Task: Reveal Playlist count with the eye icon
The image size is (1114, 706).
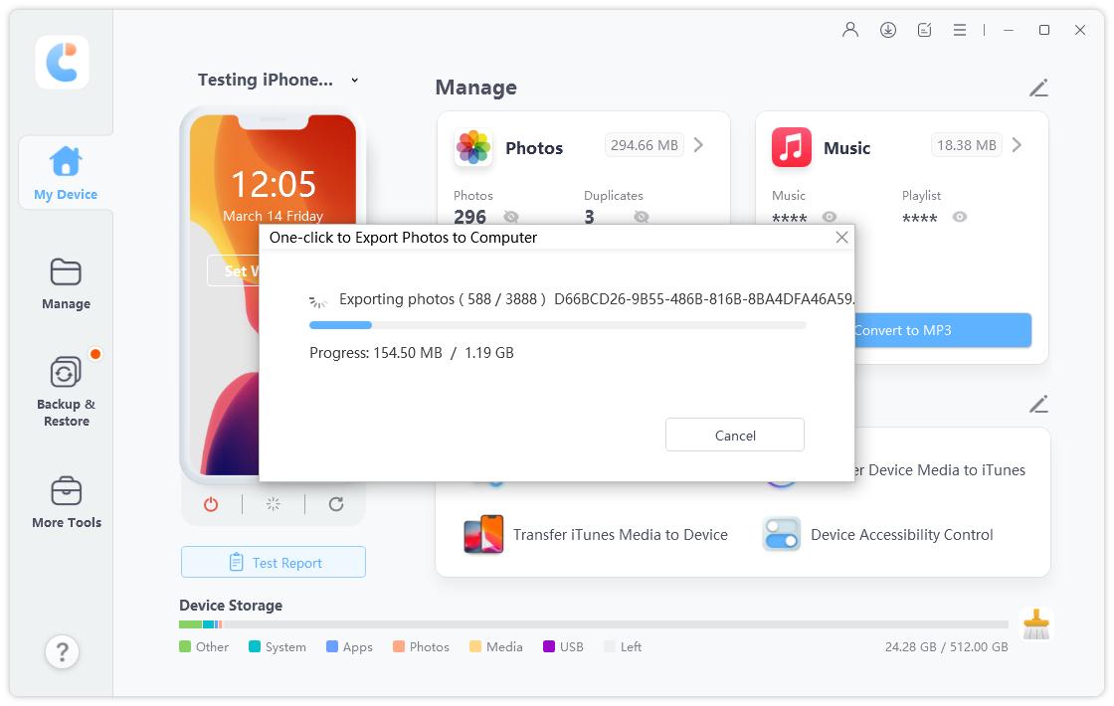Action: pyautogui.click(x=959, y=217)
